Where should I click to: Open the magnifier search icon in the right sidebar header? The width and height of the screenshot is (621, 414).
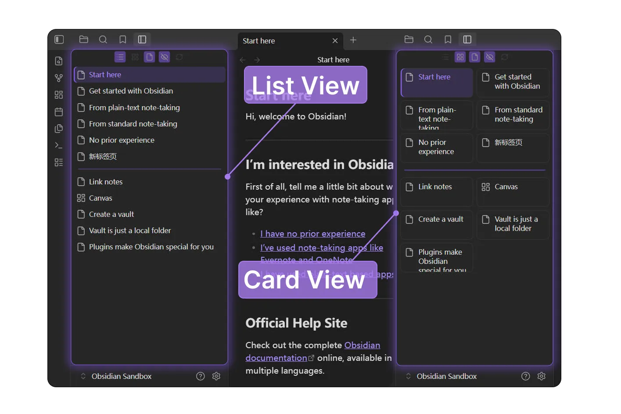[x=428, y=40]
